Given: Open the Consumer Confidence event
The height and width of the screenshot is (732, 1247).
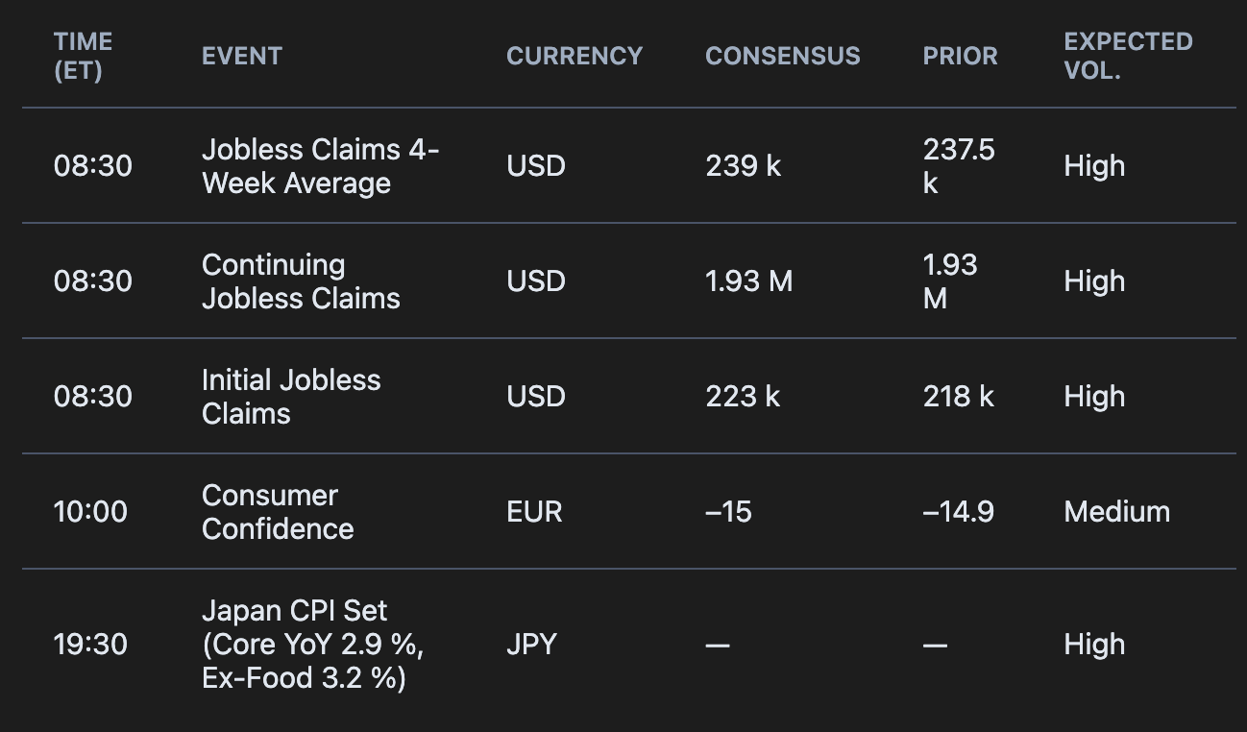Looking at the screenshot, I should click(278, 512).
